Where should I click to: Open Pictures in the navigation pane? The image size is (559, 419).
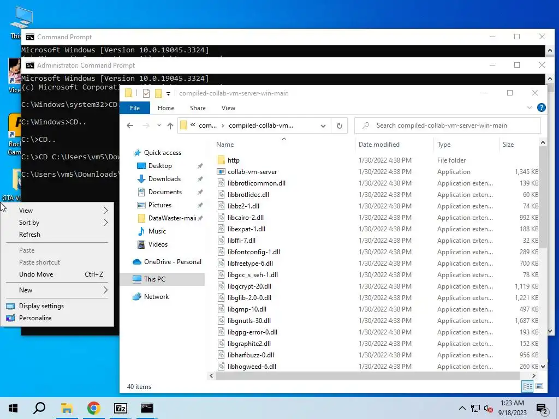click(160, 205)
